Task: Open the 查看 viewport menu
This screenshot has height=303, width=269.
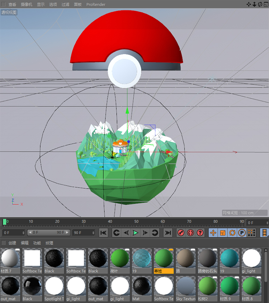Action: 12,4
